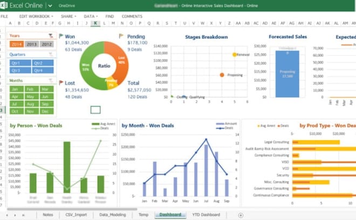Toggle the 2012 year slicer button
Viewport: 356px width, 220px height.
[x=47, y=44]
